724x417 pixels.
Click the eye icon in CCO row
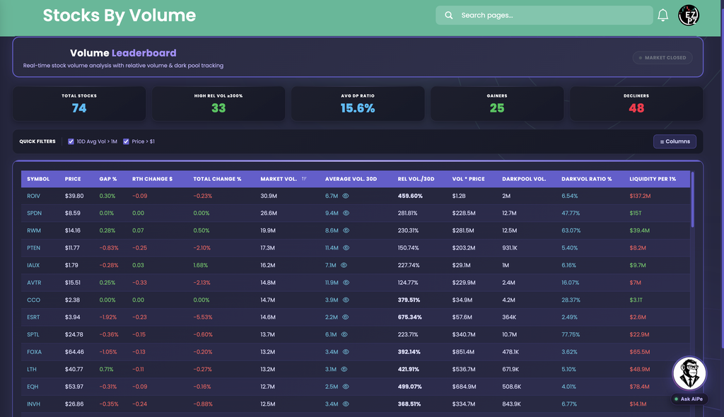tap(346, 300)
